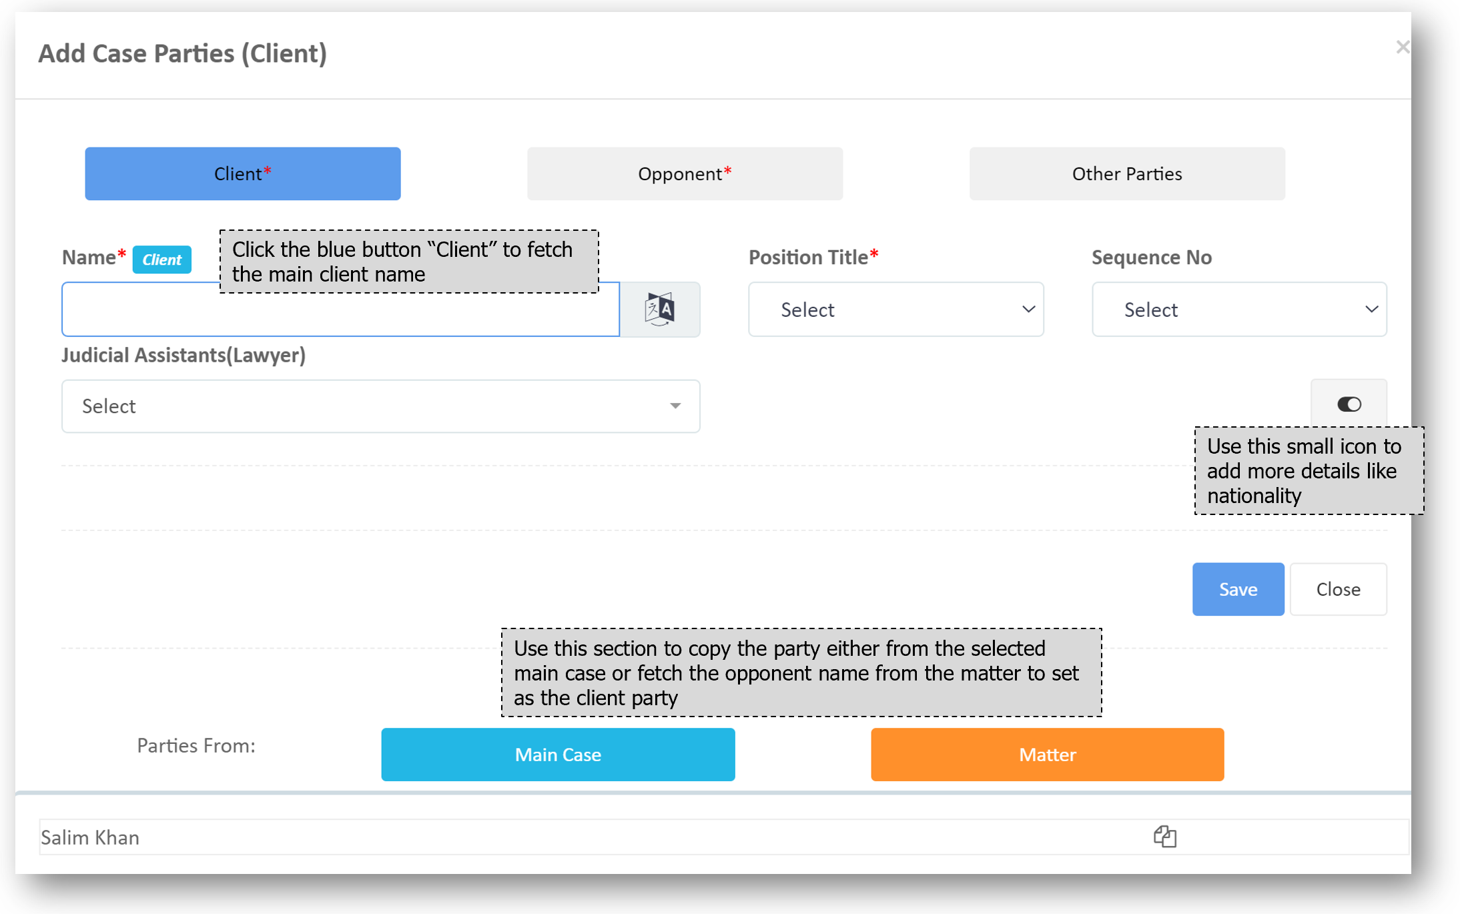Expand the Sequence No dropdown
The height and width of the screenshot is (914, 1460).
1238,310
